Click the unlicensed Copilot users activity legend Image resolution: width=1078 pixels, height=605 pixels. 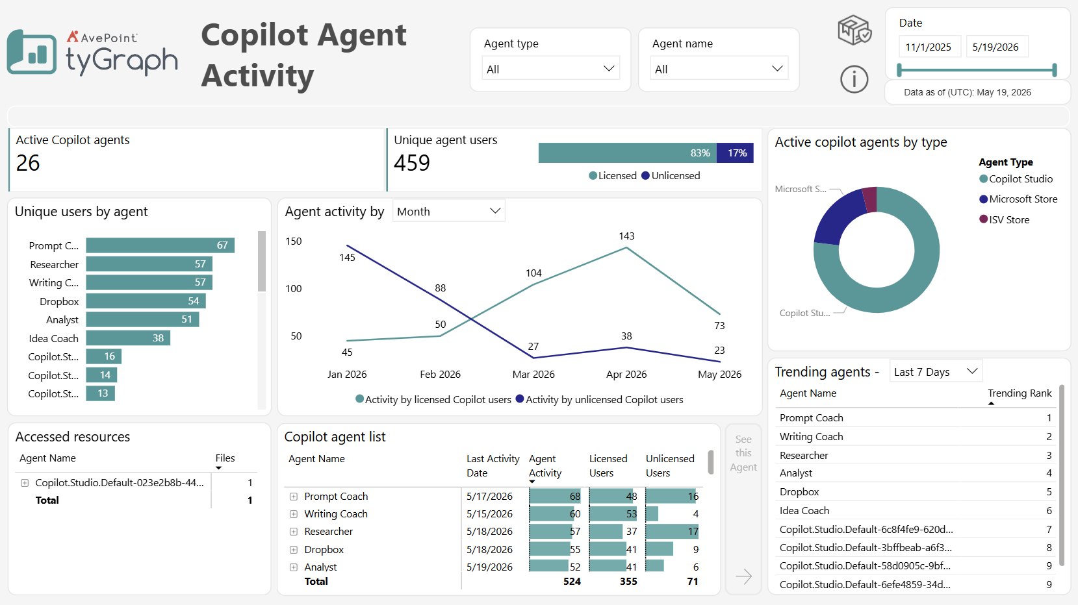click(x=599, y=399)
